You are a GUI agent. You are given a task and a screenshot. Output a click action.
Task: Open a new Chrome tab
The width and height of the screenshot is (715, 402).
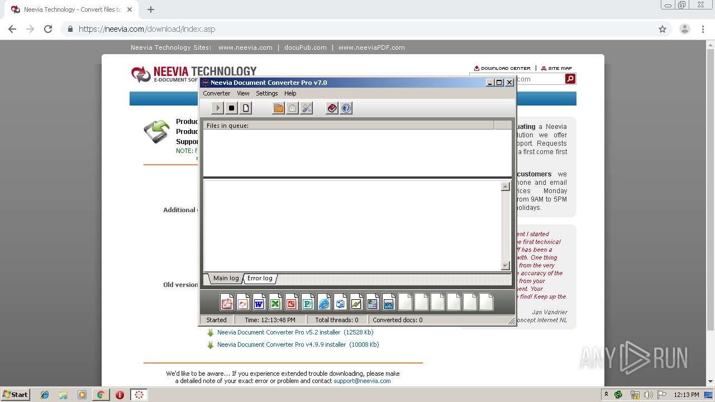151,9
